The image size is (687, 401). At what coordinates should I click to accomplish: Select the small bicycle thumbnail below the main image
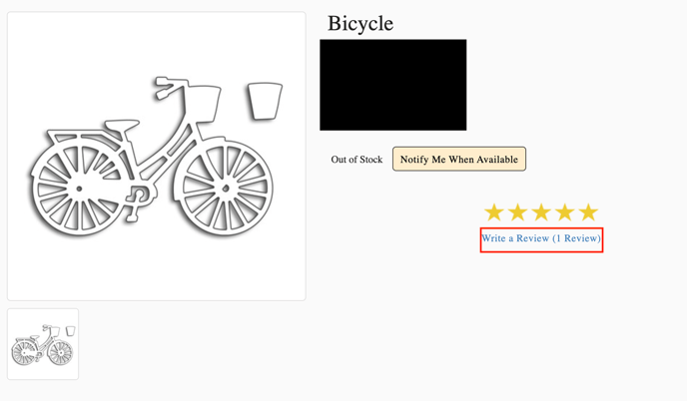pos(43,344)
